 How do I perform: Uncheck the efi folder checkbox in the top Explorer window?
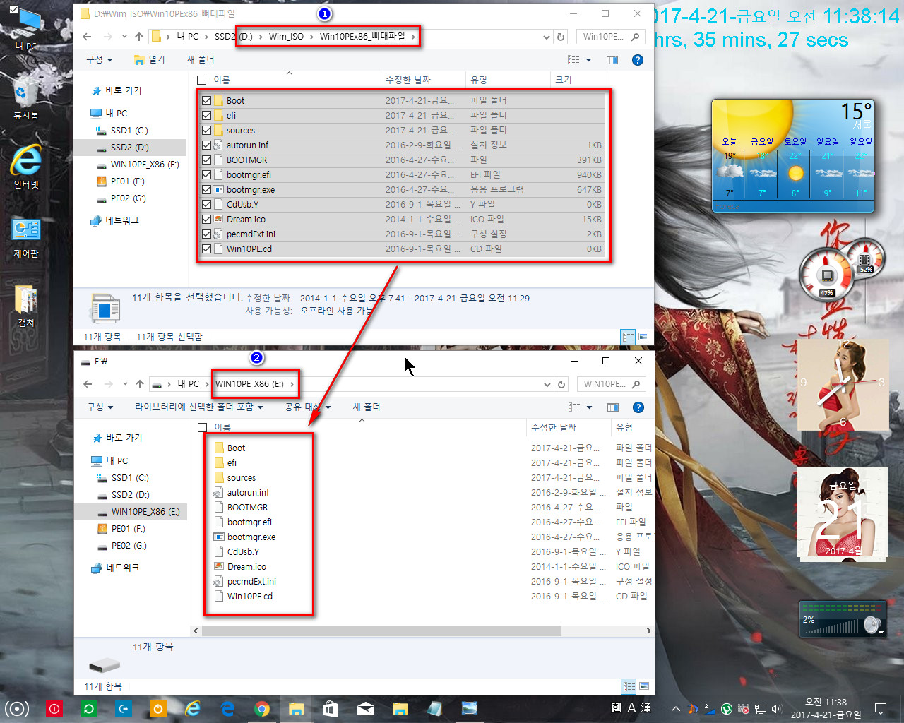click(x=206, y=115)
